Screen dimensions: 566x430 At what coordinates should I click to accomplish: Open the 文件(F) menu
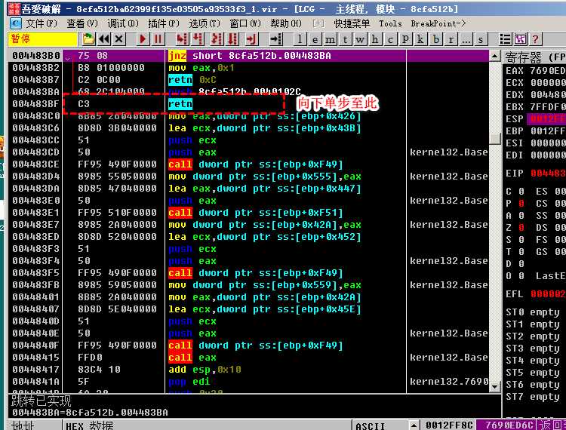click(x=42, y=23)
